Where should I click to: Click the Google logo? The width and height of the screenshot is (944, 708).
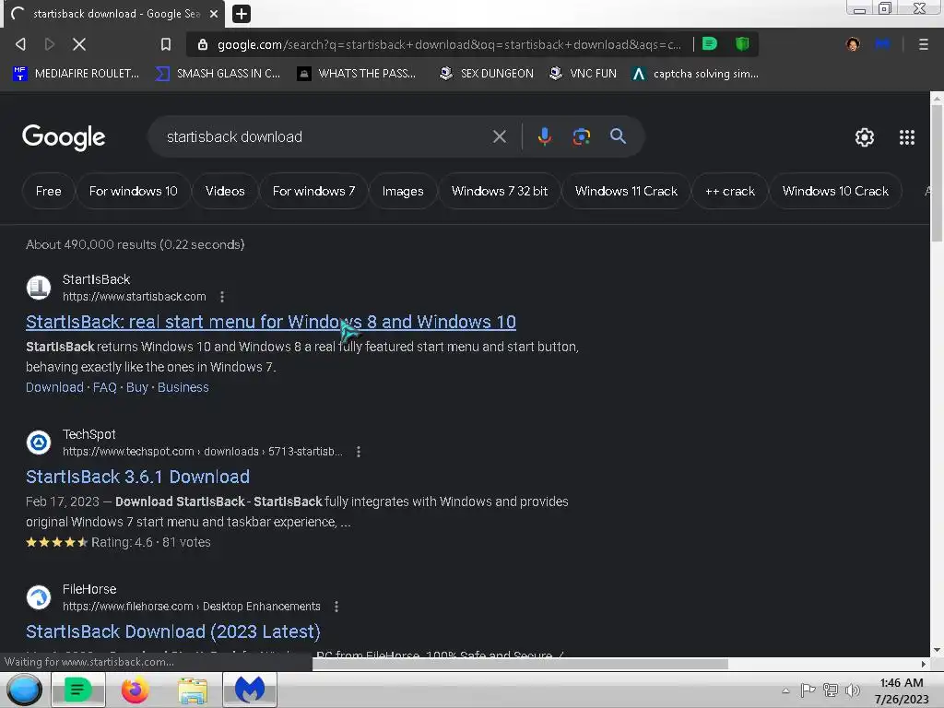point(64,137)
